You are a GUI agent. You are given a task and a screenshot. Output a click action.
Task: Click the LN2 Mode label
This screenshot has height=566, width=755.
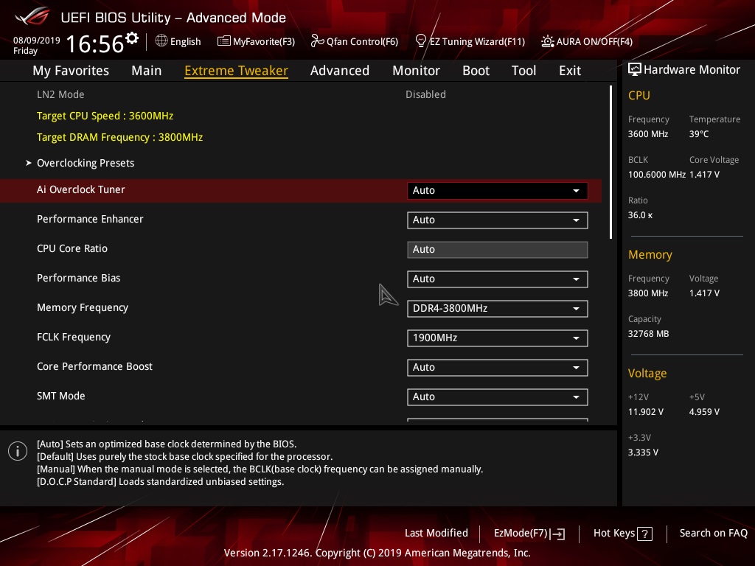(60, 94)
